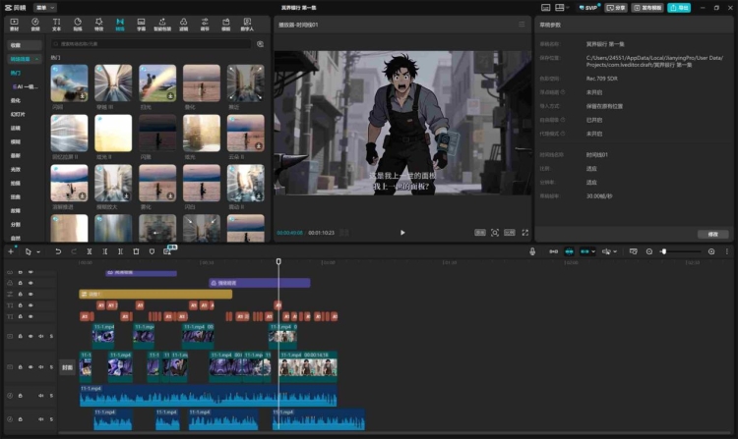The image size is (738, 439).
Task: Switch to the 特效 (Effects) tab
Action: [x=97, y=24]
